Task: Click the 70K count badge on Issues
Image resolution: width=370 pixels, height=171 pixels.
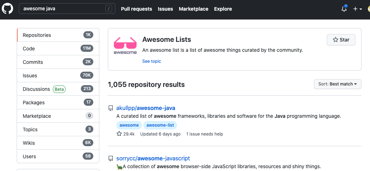Action: click(87, 75)
